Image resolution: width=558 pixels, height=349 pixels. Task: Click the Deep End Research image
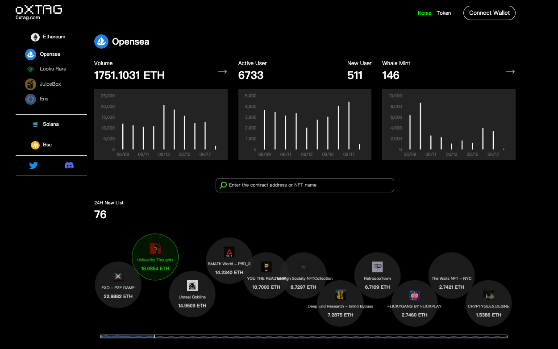340,295
